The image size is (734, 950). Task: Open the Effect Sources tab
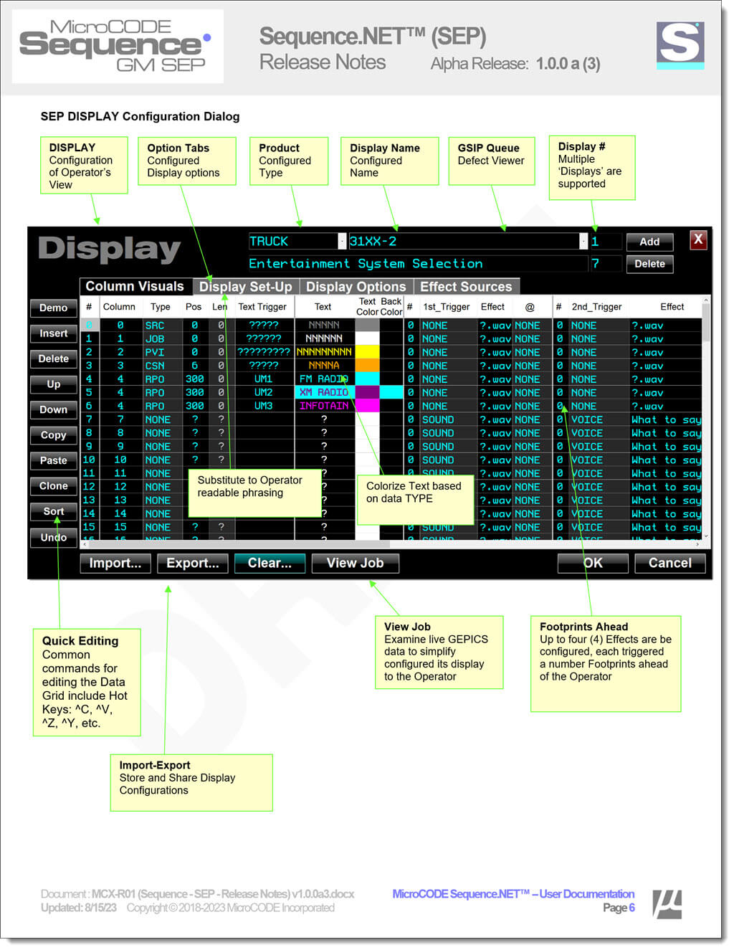point(466,287)
